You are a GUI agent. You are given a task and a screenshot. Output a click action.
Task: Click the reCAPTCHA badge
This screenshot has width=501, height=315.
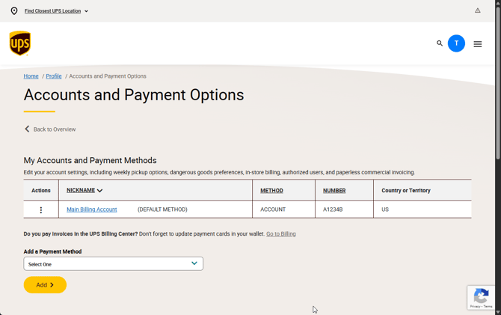(x=481, y=298)
